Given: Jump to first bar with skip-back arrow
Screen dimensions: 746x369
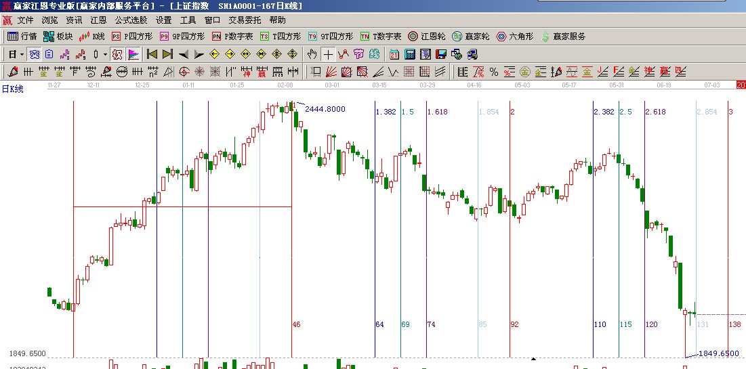Looking at the screenshot, I should coord(152,54).
